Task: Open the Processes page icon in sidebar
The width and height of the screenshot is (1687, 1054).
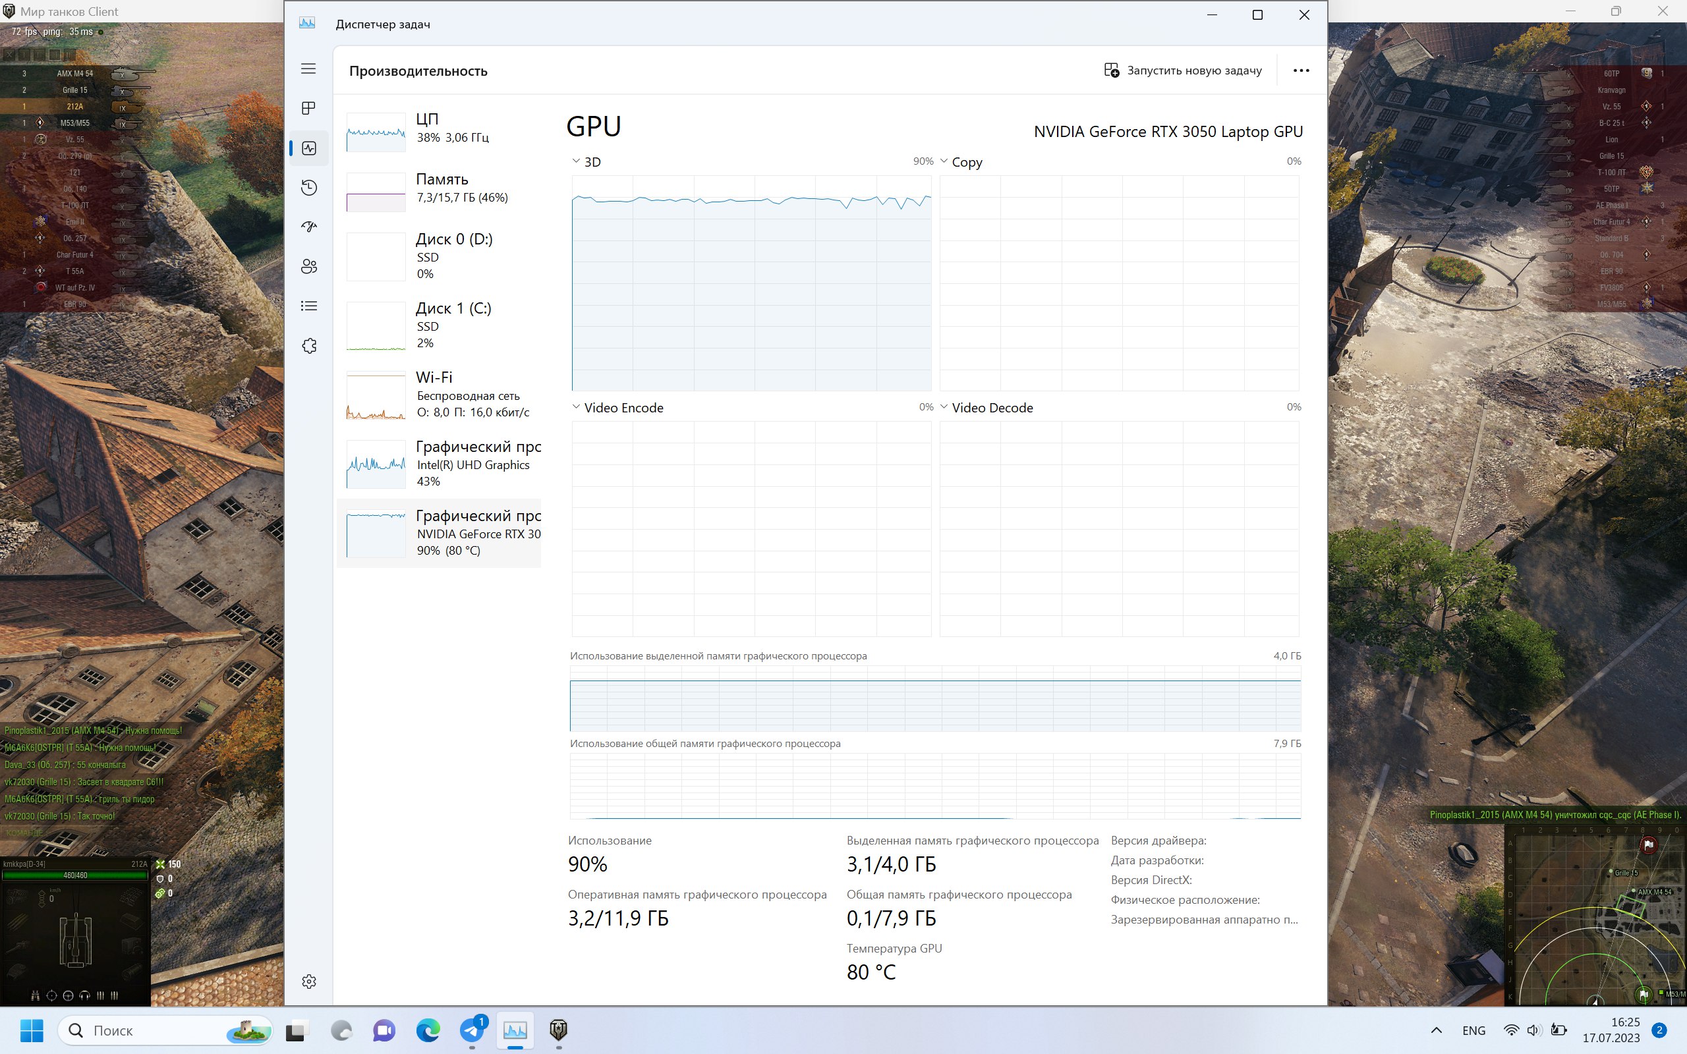Action: [308, 108]
